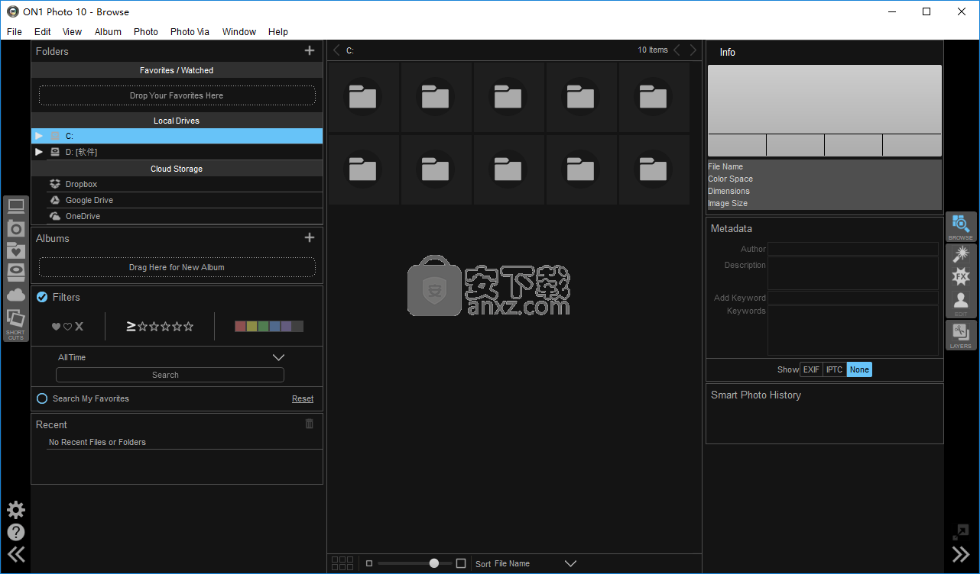The height and width of the screenshot is (574, 980).
Task: Open the Browse module
Action: point(961,227)
